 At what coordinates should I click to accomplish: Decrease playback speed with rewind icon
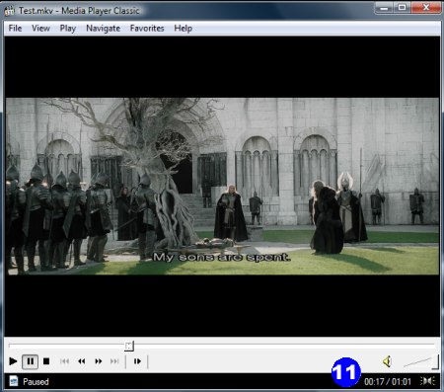pos(82,361)
